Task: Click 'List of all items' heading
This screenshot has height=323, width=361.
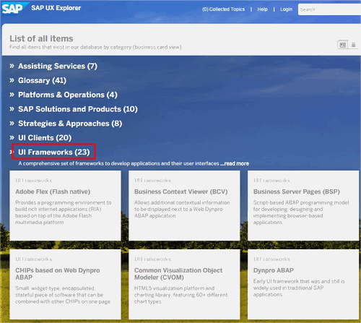Action: pyautogui.click(x=41, y=38)
